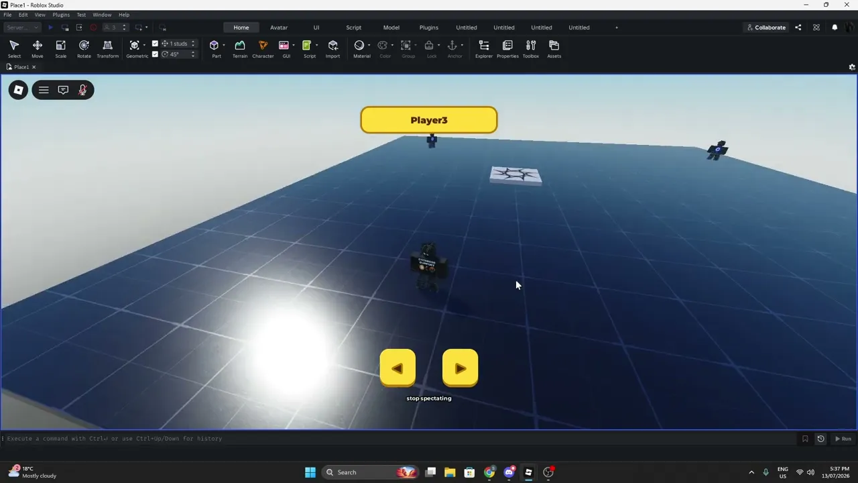Open the Edit menu
858x483 pixels.
coord(23,15)
